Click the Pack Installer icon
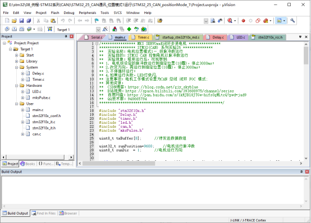This screenshot has width=311, height=223. click(144, 29)
